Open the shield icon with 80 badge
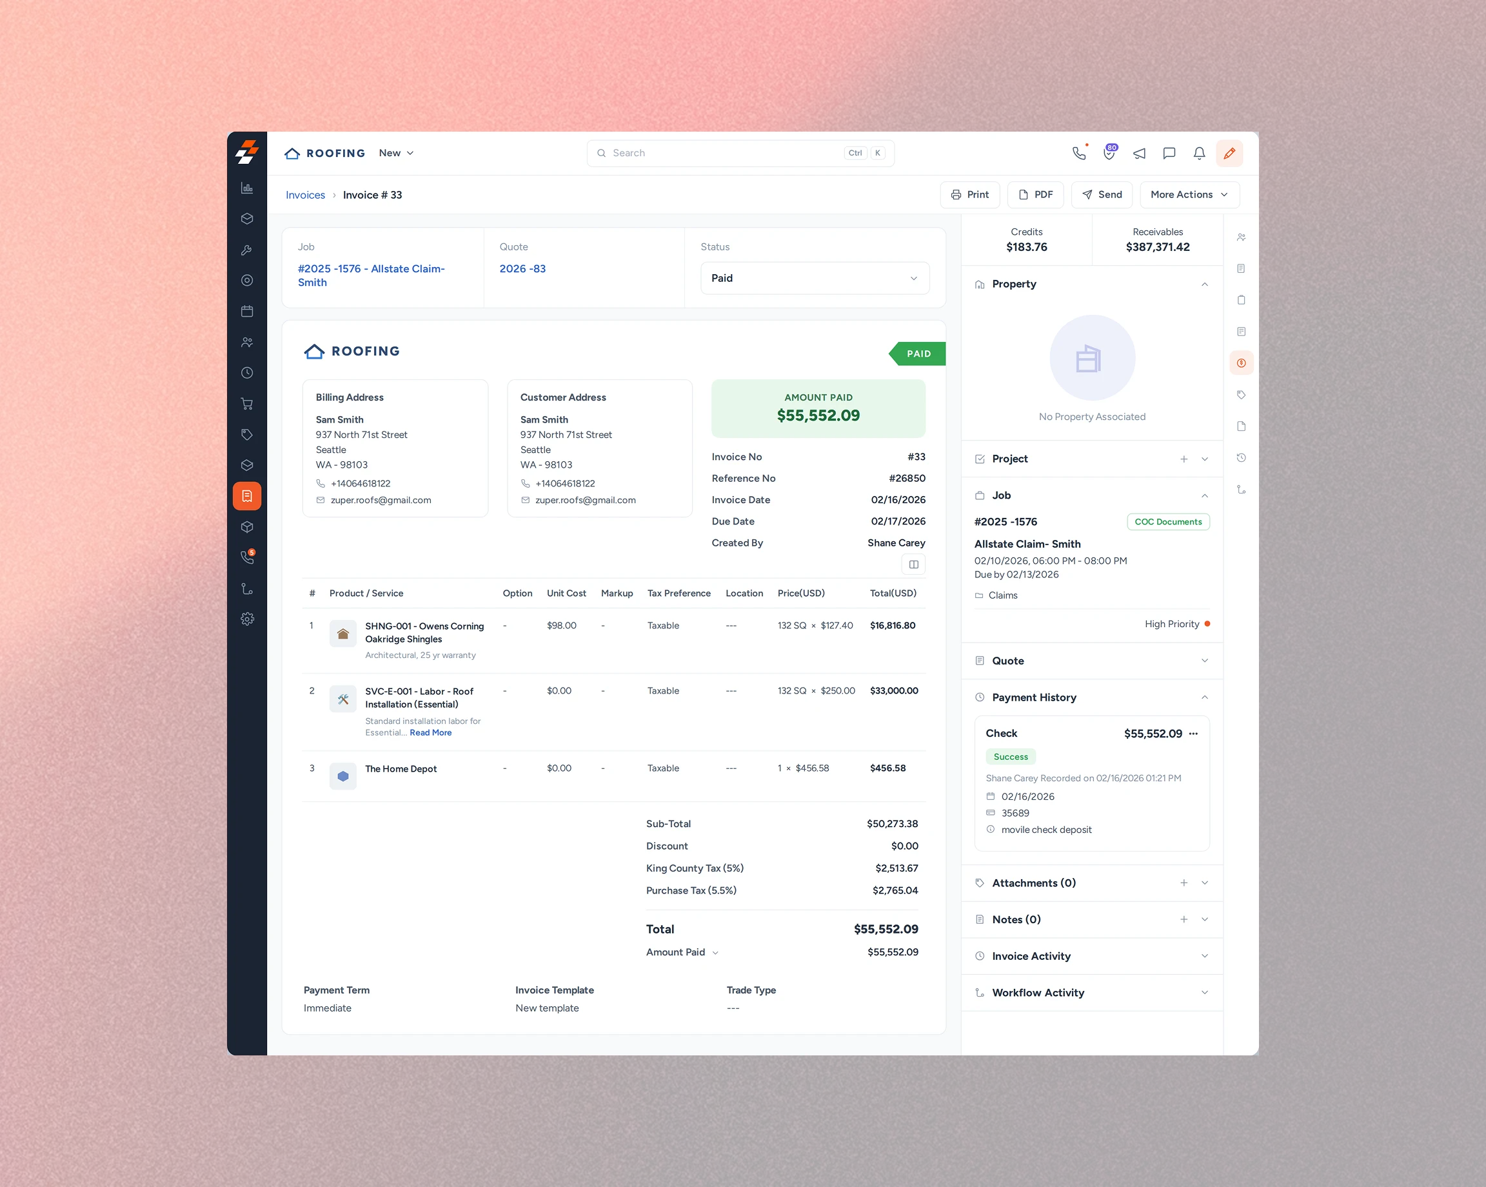1486x1187 pixels. tap(1109, 153)
